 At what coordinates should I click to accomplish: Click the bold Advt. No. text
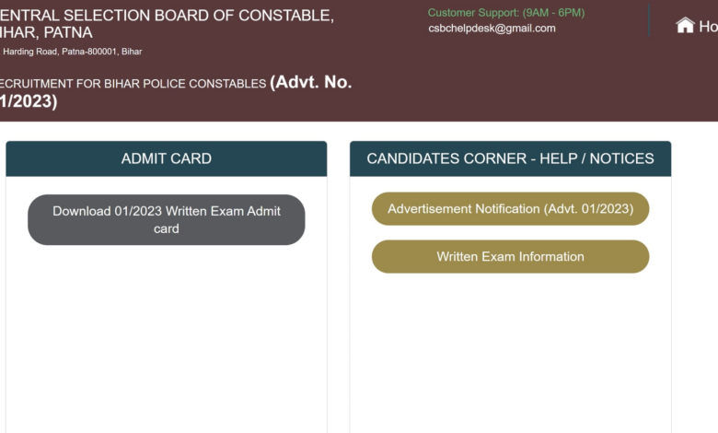[311, 83]
